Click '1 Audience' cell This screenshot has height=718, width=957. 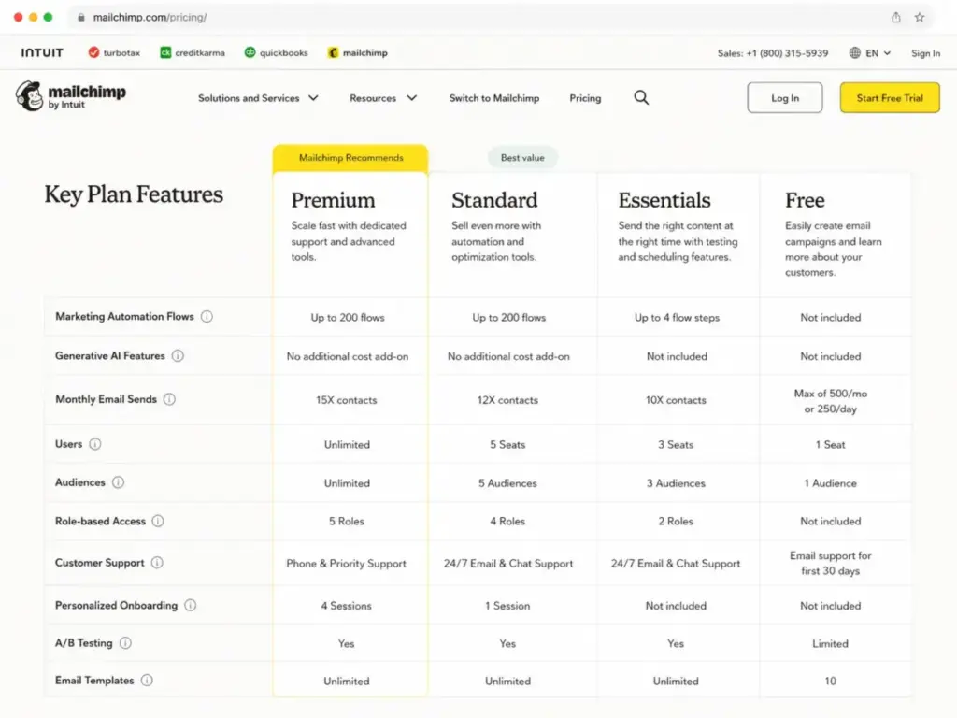(x=830, y=483)
